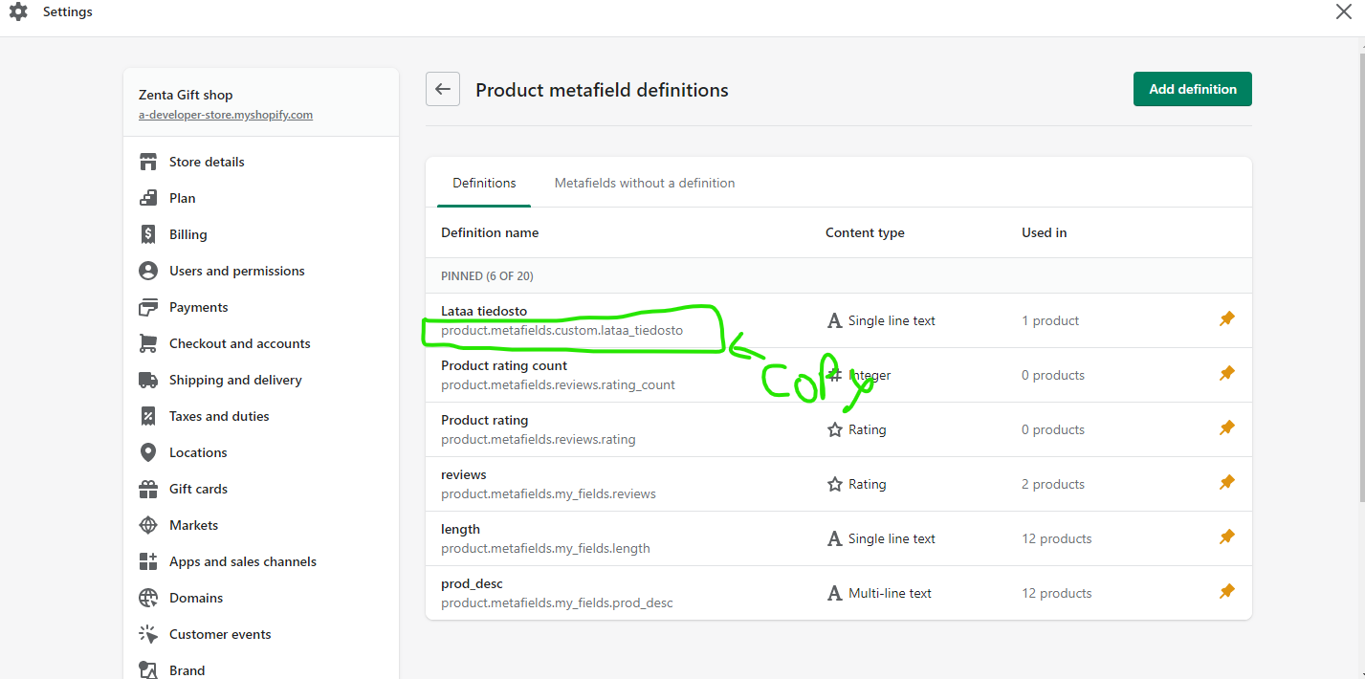
Task: Click the Gift cards icon
Action: point(148,489)
